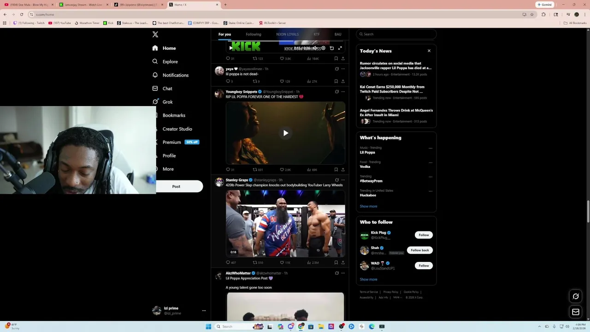Open Notifications from the sidebar
This screenshot has height=332, width=590.
pos(170,75)
